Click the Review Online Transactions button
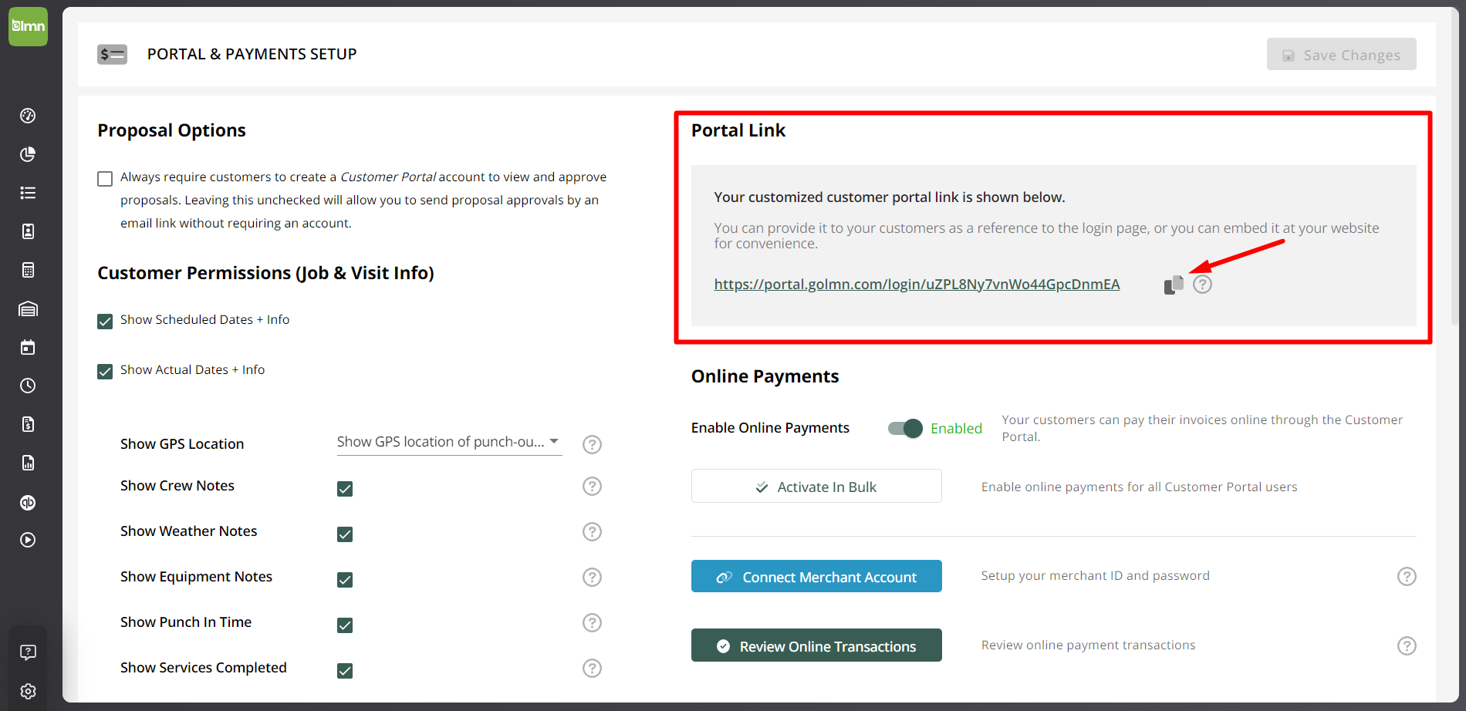1466x711 pixels. (816, 646)
